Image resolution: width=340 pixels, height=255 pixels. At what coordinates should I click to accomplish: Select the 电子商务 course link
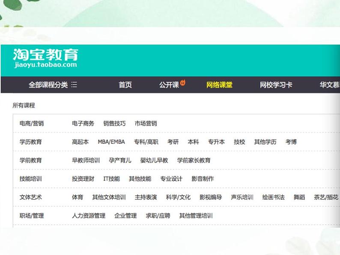tap(83, 124)
